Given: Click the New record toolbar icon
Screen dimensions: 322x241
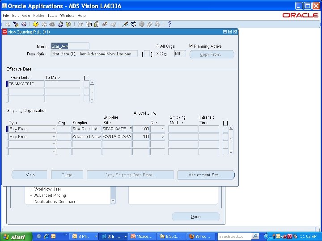Looking at the screenshot, I should click(x=8, y=25).
